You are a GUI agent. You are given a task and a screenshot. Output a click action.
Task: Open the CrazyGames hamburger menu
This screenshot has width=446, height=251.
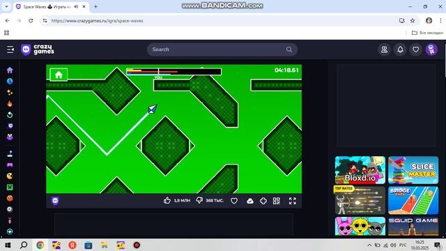pos(10,50)
